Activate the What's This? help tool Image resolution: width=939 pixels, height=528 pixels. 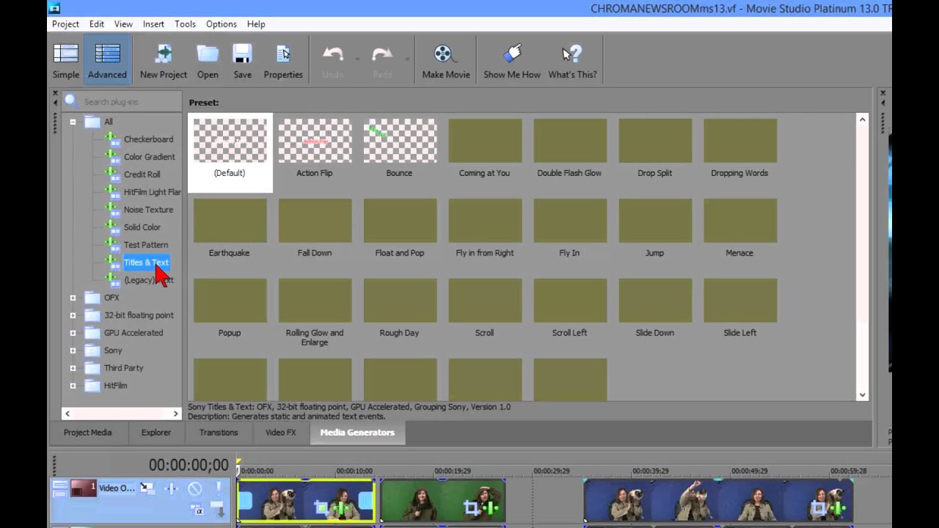(572, 60)
